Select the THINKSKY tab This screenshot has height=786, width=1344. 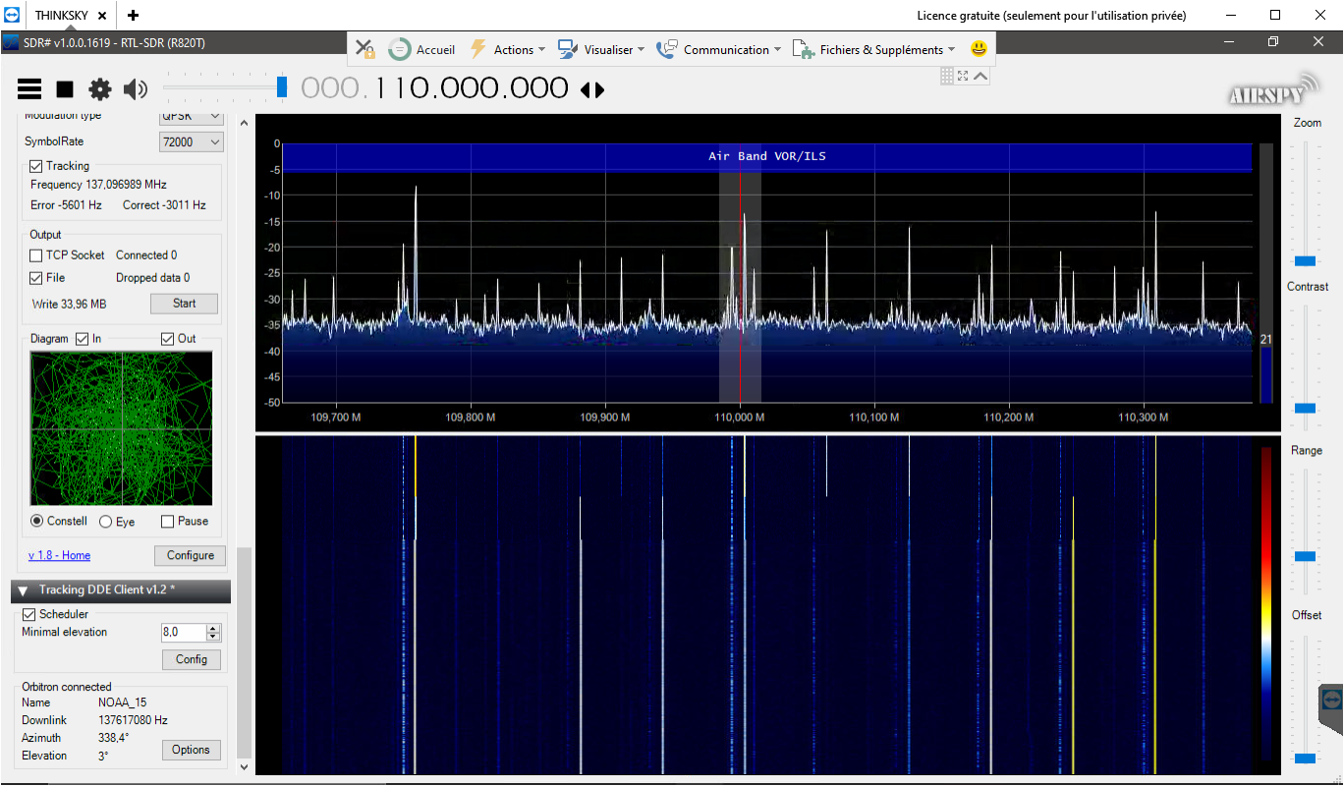(x=60, y=15)
